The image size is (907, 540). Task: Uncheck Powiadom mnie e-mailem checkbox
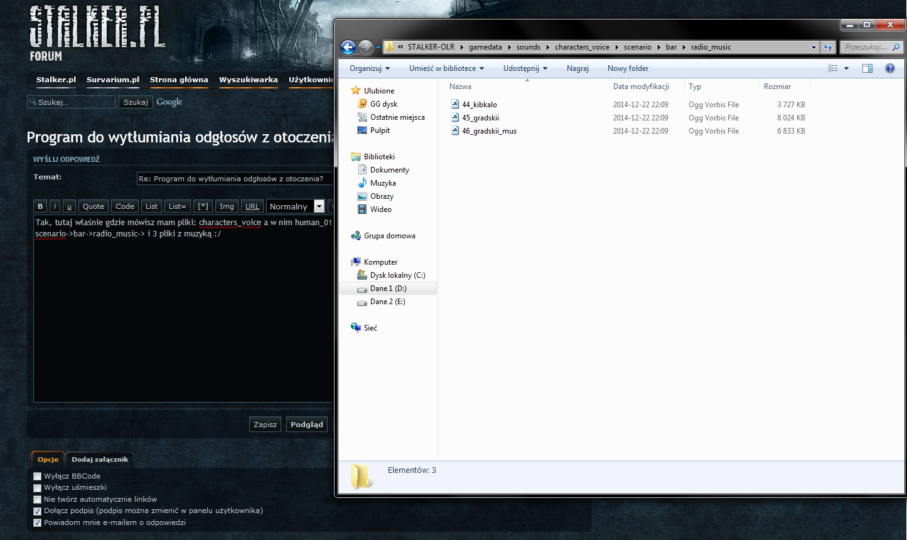tap(38, 523)
